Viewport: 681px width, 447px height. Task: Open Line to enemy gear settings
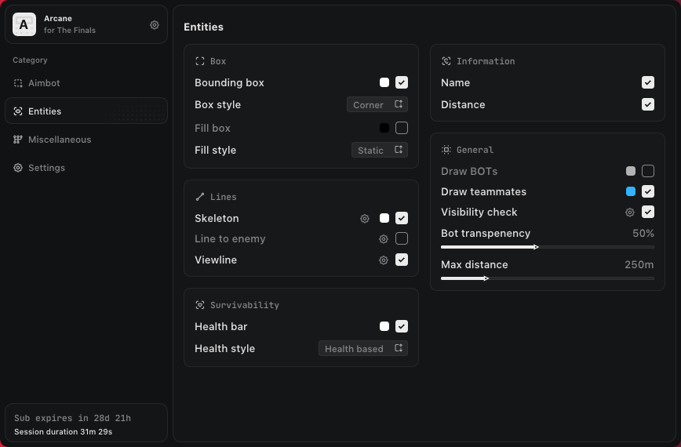[x=384, y=239]
